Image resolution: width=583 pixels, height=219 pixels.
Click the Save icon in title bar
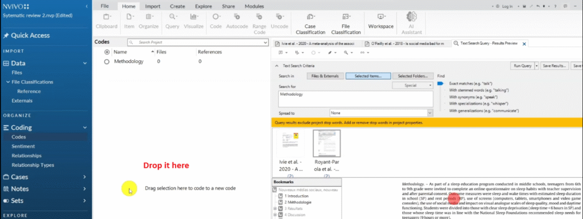pos(524,6)
